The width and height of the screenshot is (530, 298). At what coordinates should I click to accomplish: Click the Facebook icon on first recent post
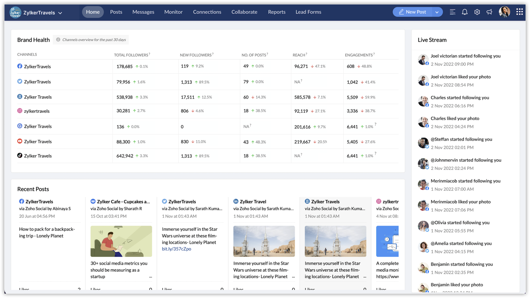point(21,201)
